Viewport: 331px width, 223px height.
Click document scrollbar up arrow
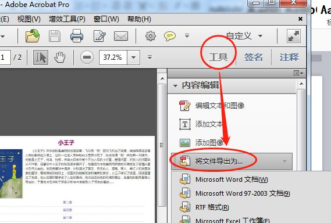[162, 78]
